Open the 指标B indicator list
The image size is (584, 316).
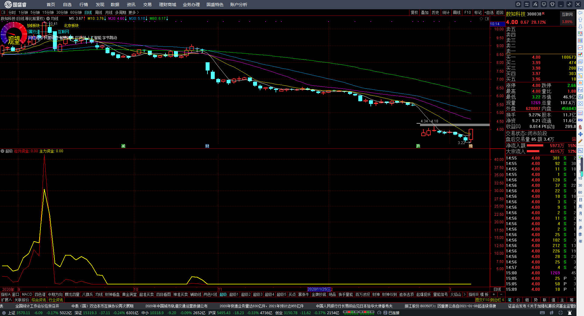(473, 294)
